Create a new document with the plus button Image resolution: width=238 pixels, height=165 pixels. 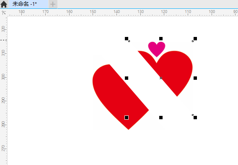tap(53, 4)
